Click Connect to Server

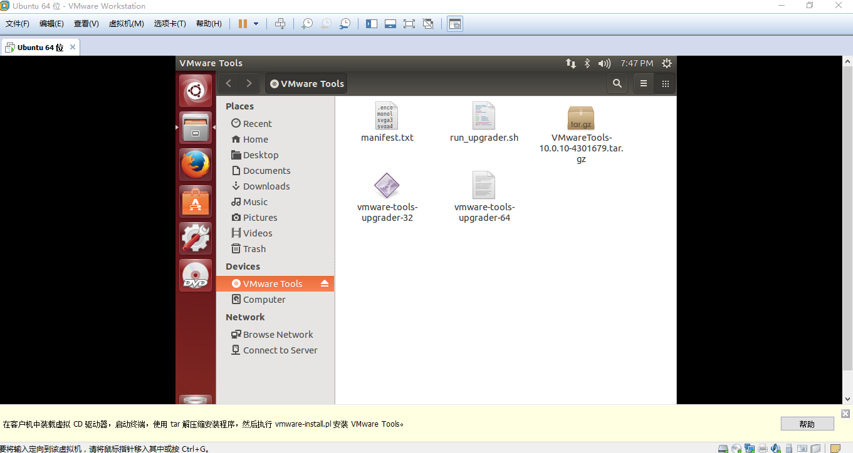coord(275,350)
